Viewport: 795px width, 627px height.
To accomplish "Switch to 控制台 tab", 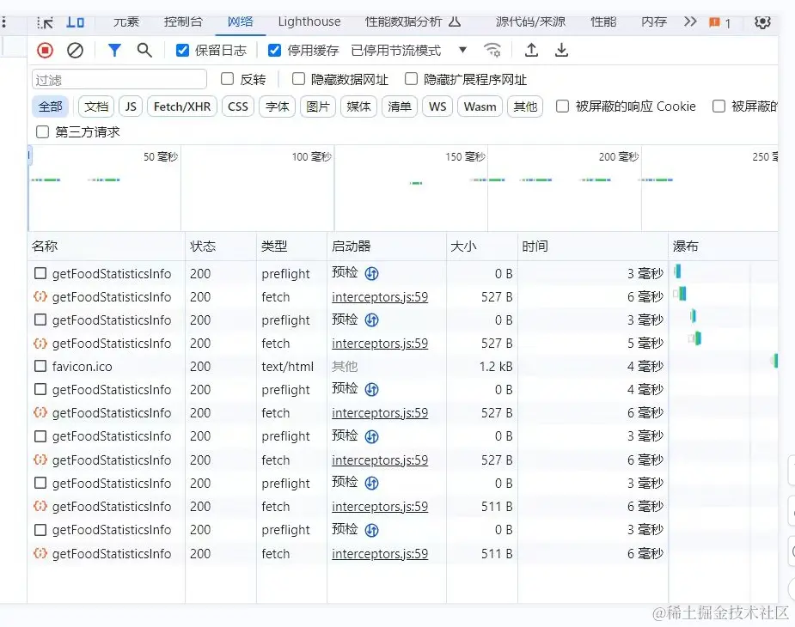I will (183, 21).
